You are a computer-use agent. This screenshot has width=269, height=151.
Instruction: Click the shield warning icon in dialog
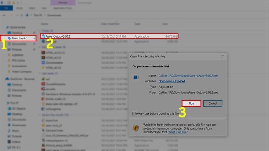point(136,128)
